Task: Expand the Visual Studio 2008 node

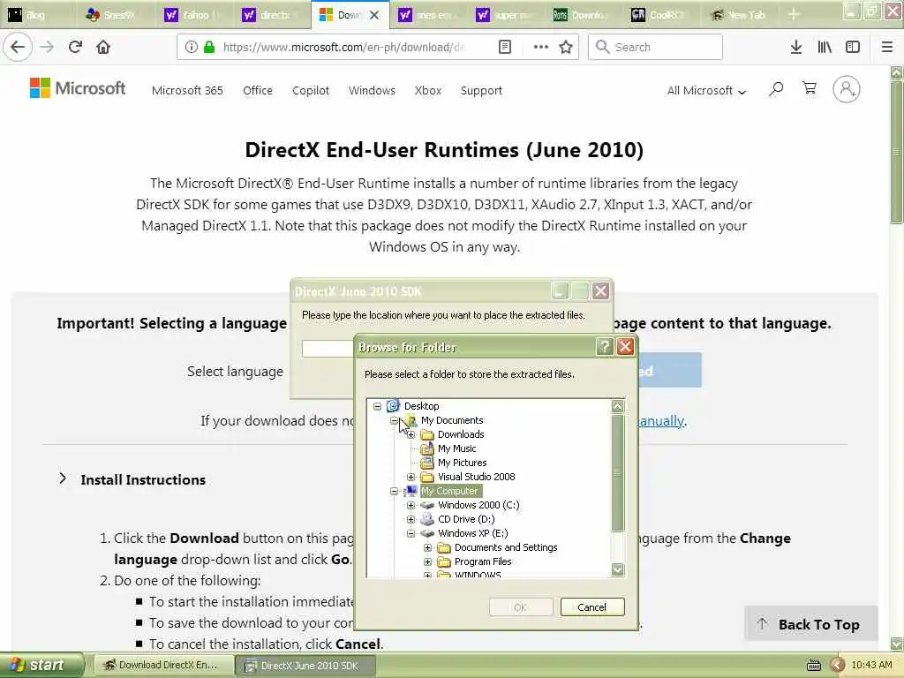Action: pos(411,477)
